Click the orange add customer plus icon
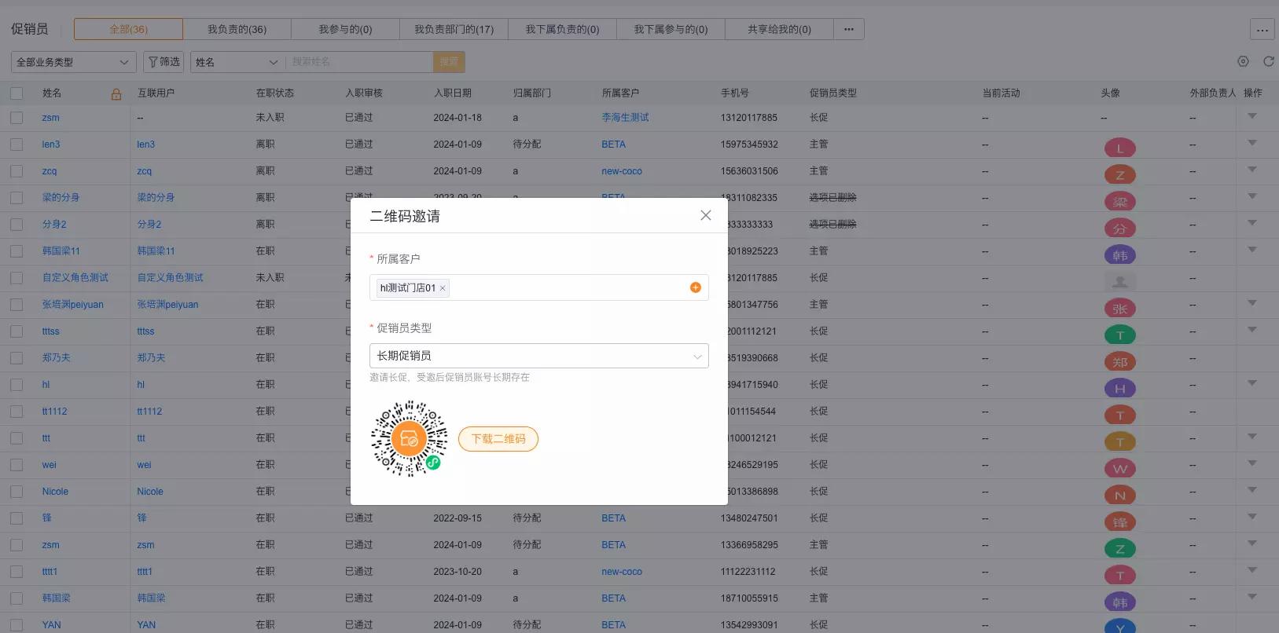This screenshot has height=633, width=1279. [x=696, y=287]
